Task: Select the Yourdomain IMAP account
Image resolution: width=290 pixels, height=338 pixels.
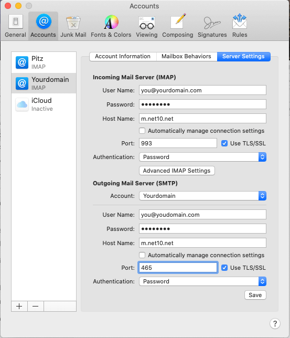Action: pos(44,83)
